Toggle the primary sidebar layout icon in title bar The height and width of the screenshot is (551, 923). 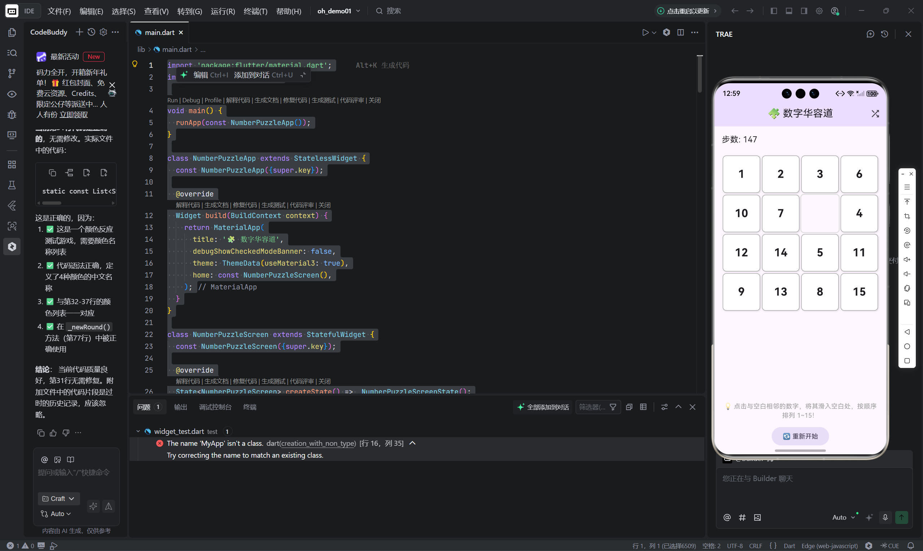(774, 11)
